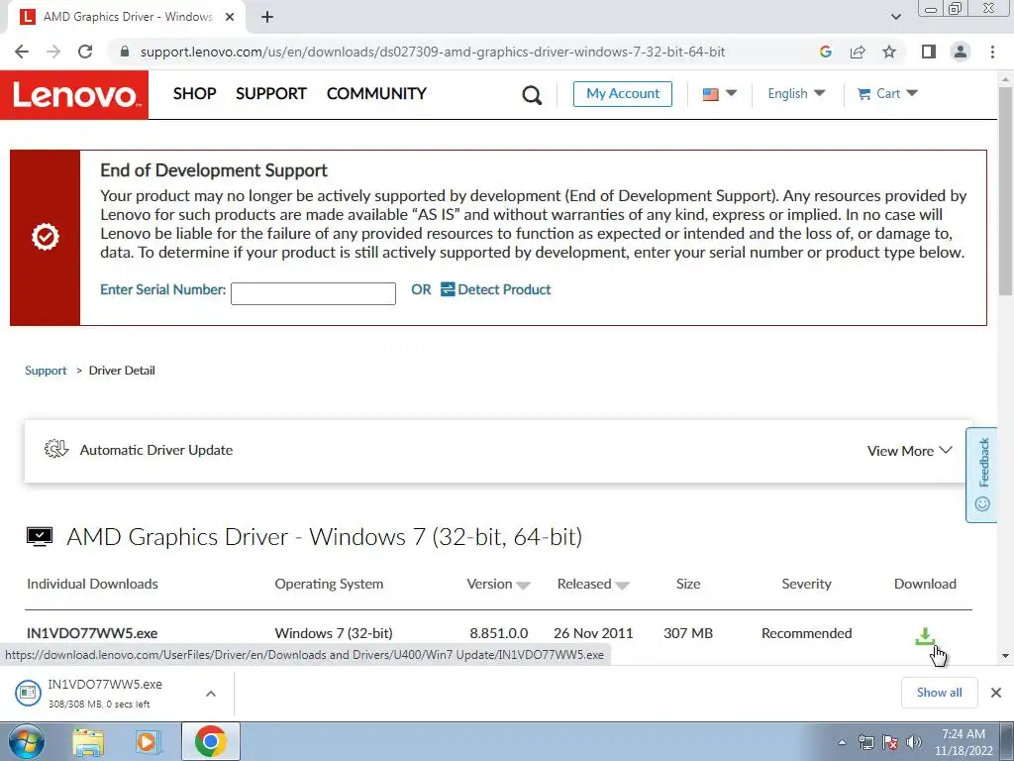The height and width of the screenshot is (761, 1014).
Task: Reload the page with refresh icon
Action: click(85, 52)
